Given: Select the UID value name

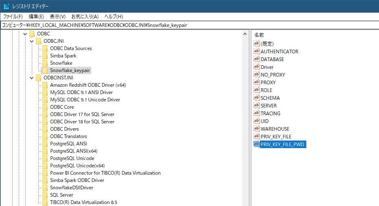Looking at the screenshot, I should click(264, 121).
